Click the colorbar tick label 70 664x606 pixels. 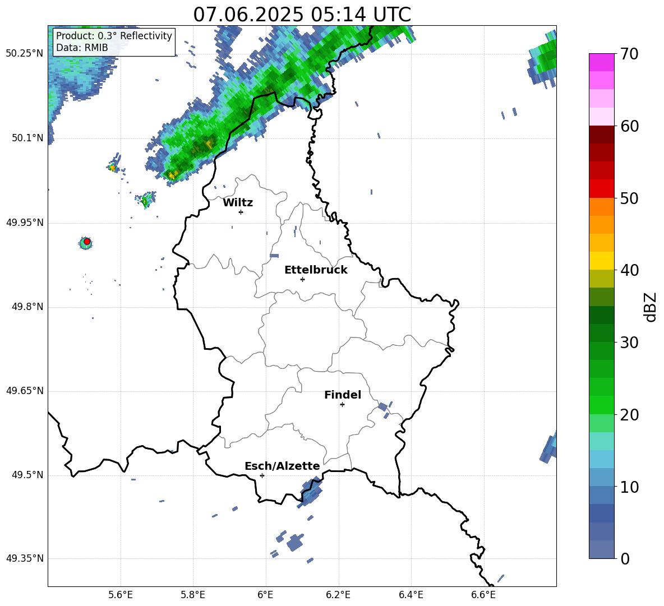[629, 54]
